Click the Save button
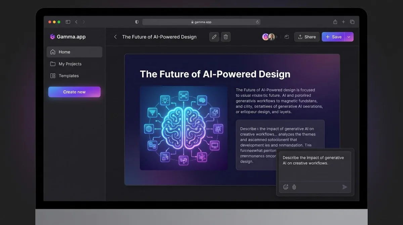403x225 pixels. pos(333,37)
